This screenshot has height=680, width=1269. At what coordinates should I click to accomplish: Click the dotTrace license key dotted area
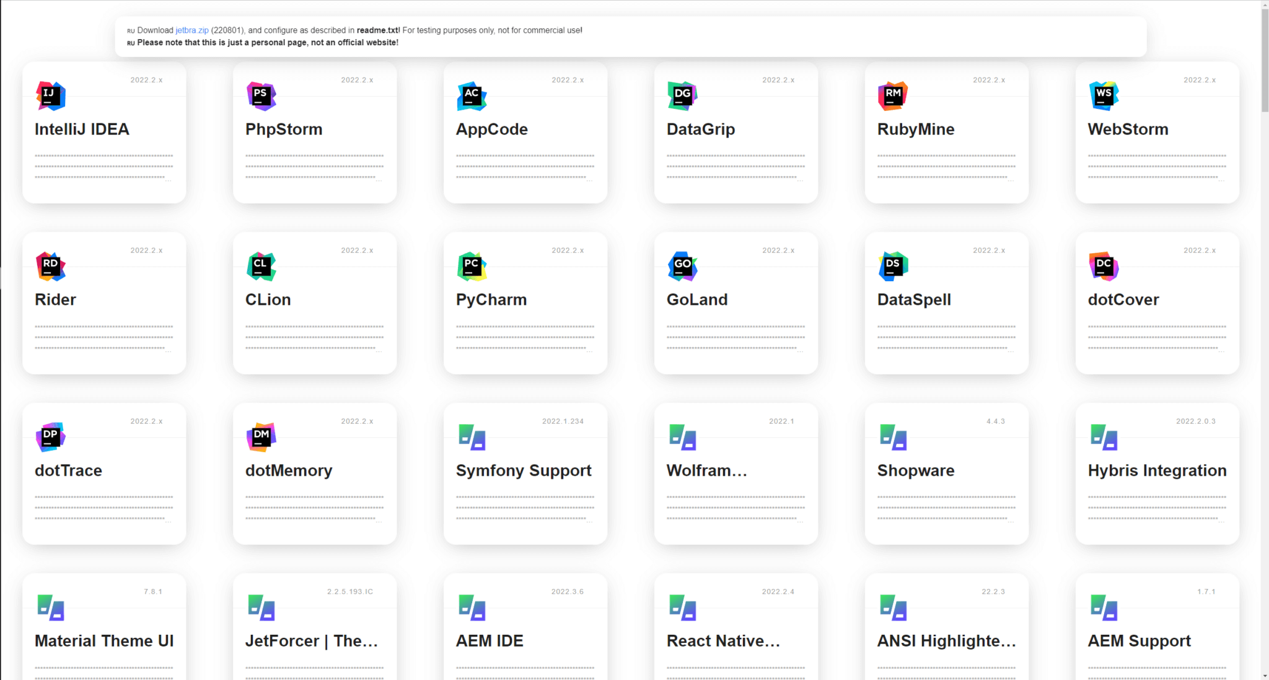tap(103, 508)
